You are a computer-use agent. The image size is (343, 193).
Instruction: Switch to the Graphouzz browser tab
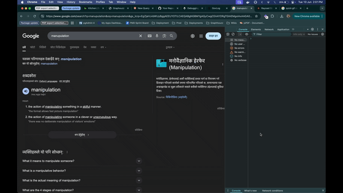[x=119, y=8]
